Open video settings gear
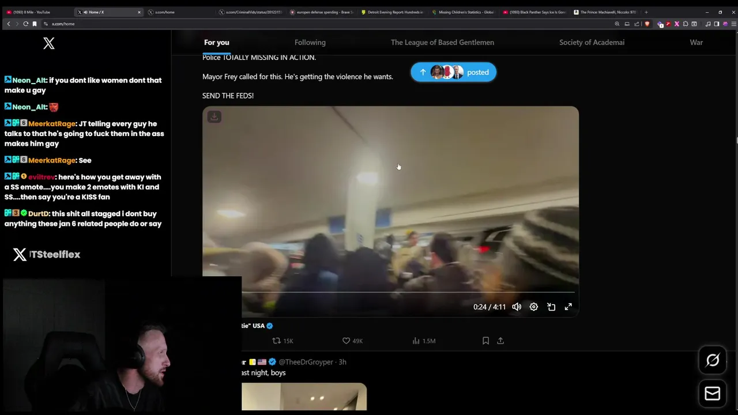 pos(534,307)
